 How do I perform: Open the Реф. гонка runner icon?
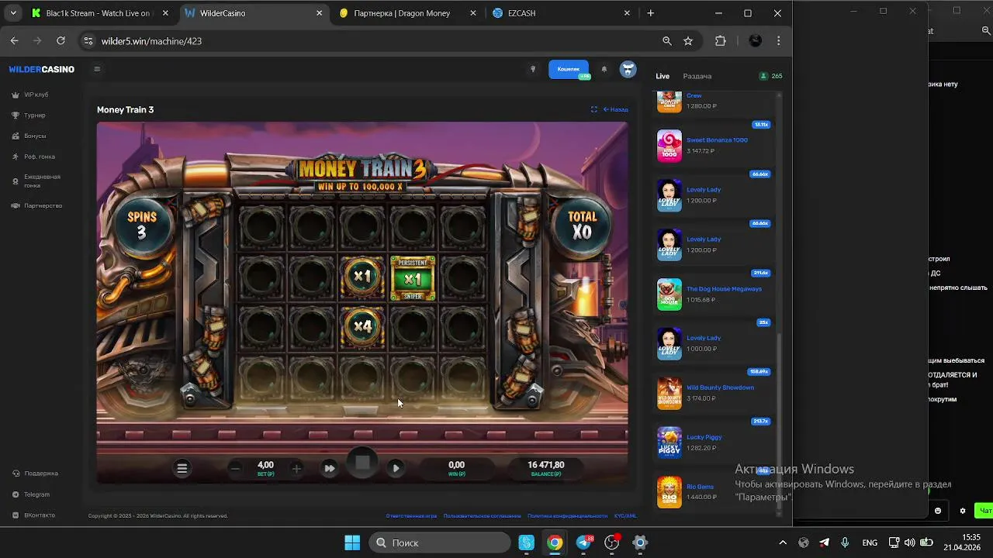(16, 157)
